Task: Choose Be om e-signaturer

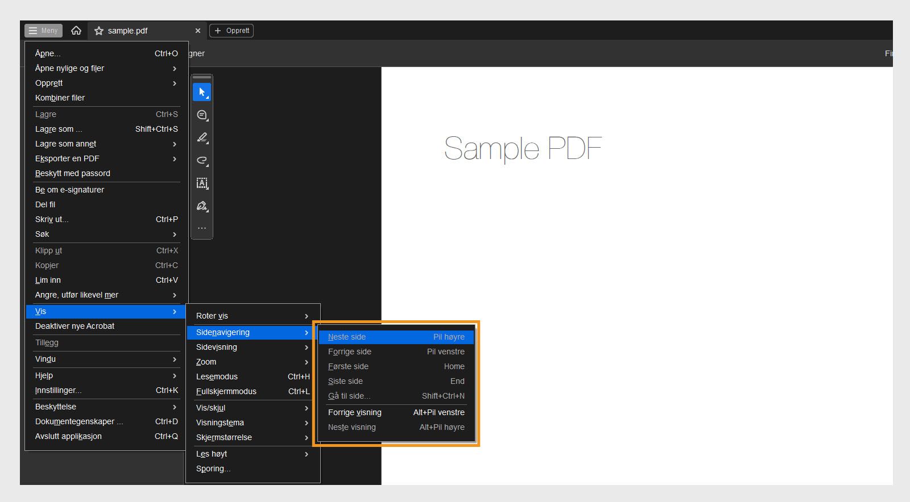Action: pyautogui.click(x=106, y=190)
